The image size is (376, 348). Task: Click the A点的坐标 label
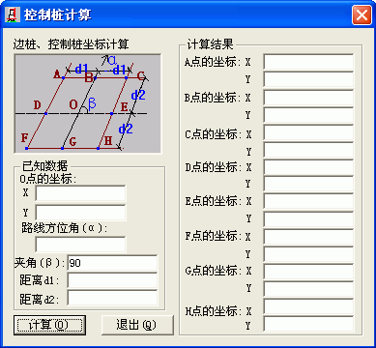pyautogui.click(x=213, y=62)
